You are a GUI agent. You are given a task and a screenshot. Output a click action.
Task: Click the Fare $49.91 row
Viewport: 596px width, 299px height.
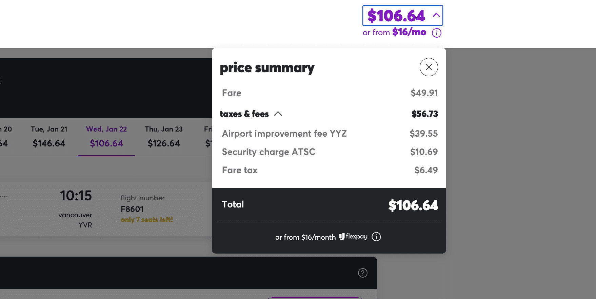[329, 93]
